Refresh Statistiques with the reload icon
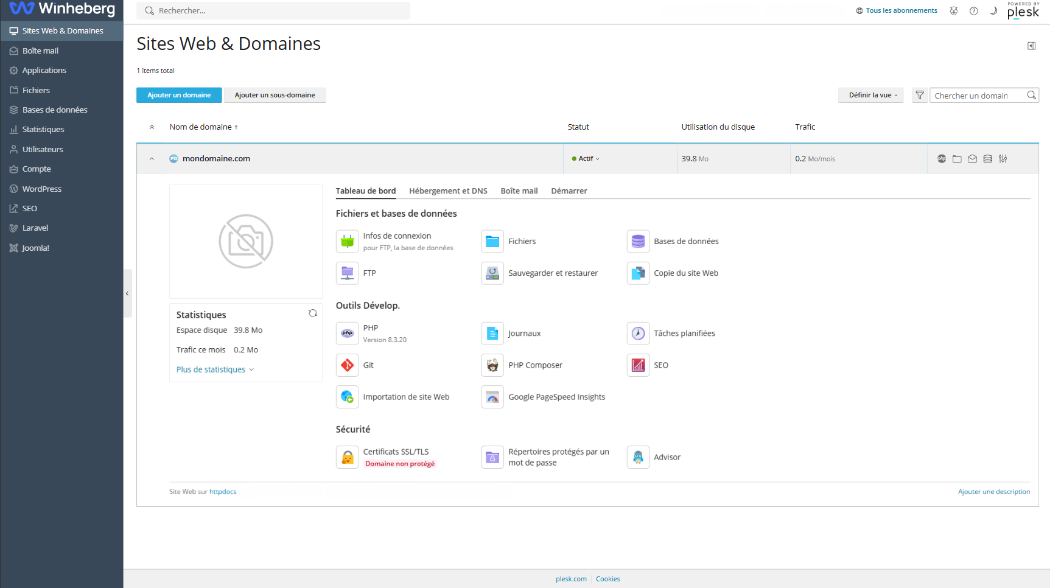Screen dimensions: 1050x588 coord(313,313)
